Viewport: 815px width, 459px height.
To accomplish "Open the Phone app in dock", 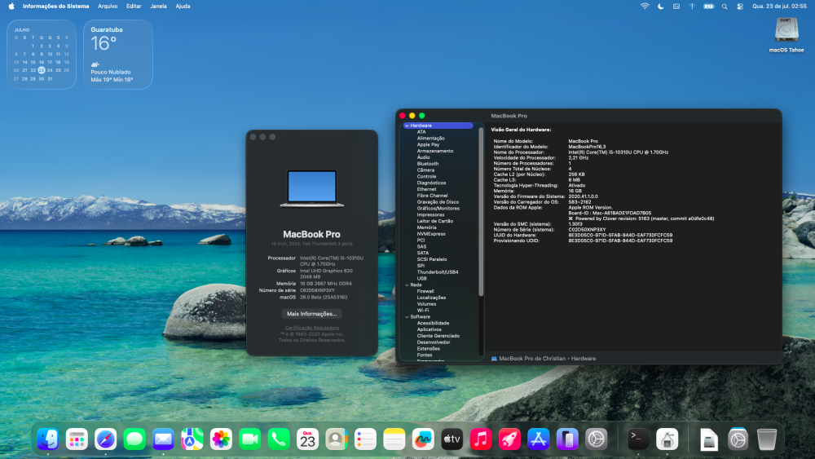I will pyautogui.click(x=279, y=439).
